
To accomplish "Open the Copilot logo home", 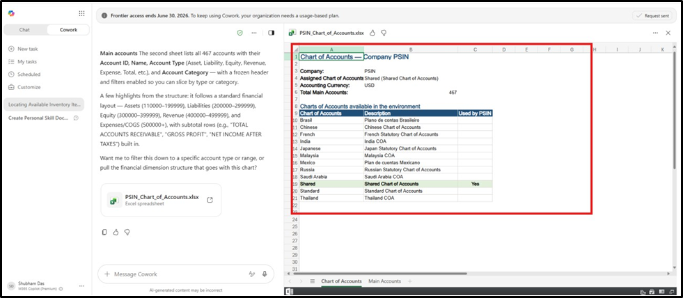I will pyautogui.click(x=11, y=13).
